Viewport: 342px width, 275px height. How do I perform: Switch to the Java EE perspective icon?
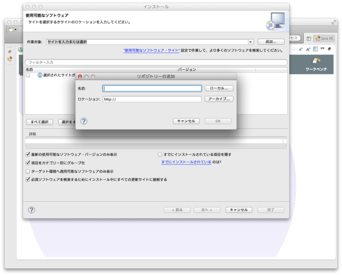[x=319, y=38]
